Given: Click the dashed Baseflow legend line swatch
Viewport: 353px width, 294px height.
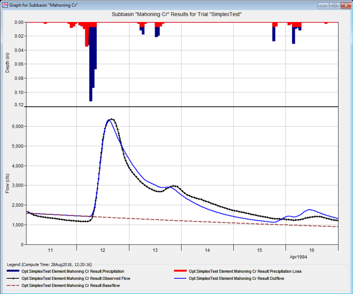Looking at the screenshot, I should tap(13, 285).
